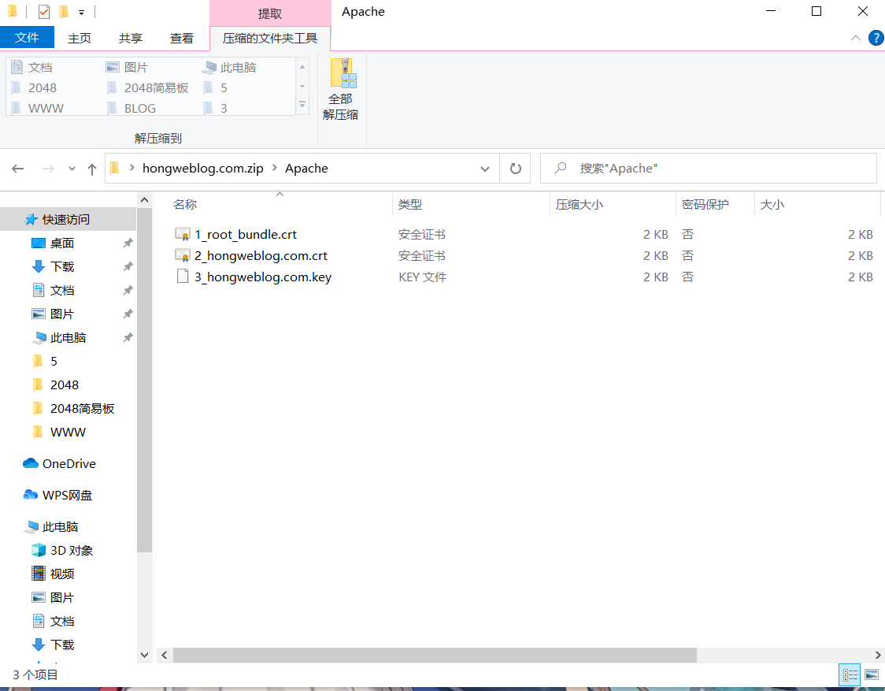Collapse the ribbon with the chevron
The image size is (885, 691).
tap(855, 37)
